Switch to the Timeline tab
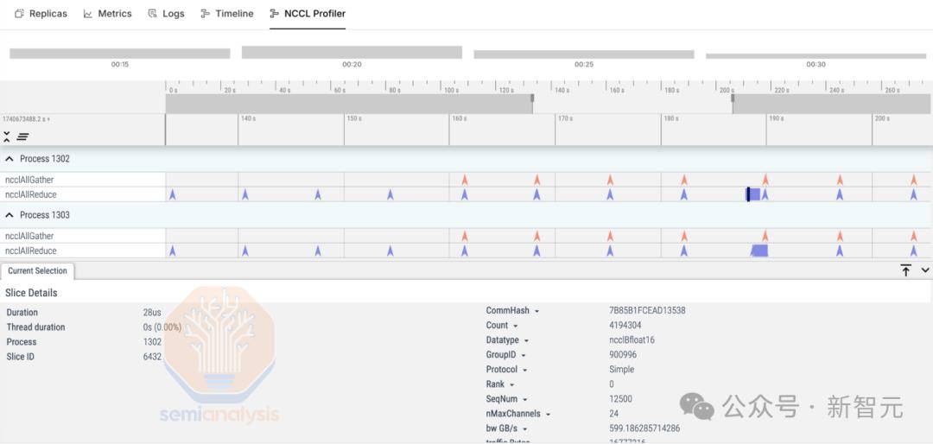Screen dimensions: 933x444 (226, 13)
